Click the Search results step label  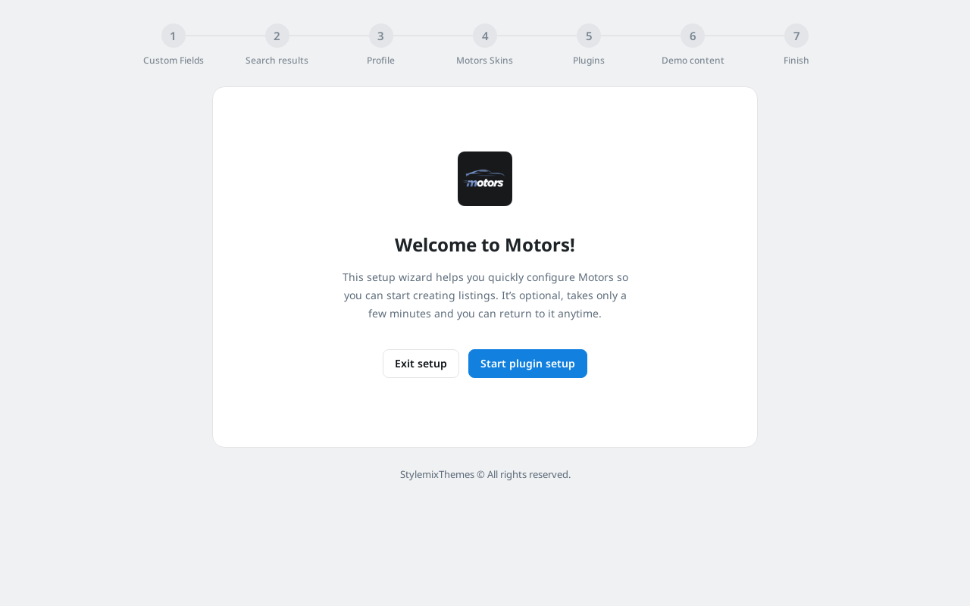[277, 61]
